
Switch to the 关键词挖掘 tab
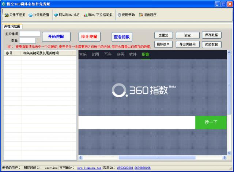tap(12, 27)
